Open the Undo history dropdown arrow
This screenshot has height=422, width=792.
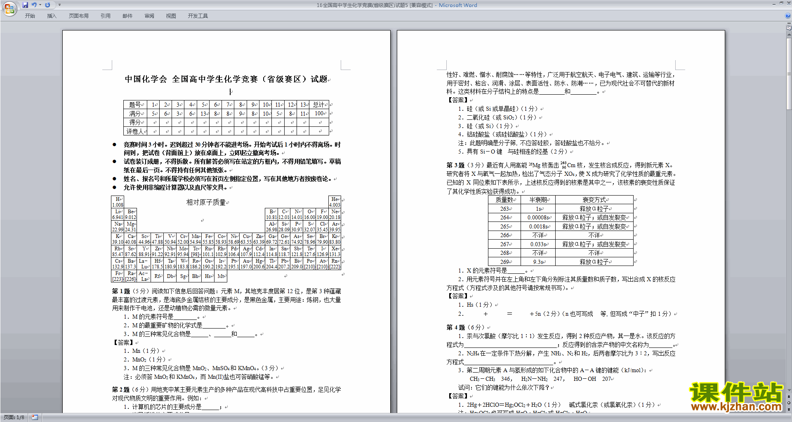40,5
